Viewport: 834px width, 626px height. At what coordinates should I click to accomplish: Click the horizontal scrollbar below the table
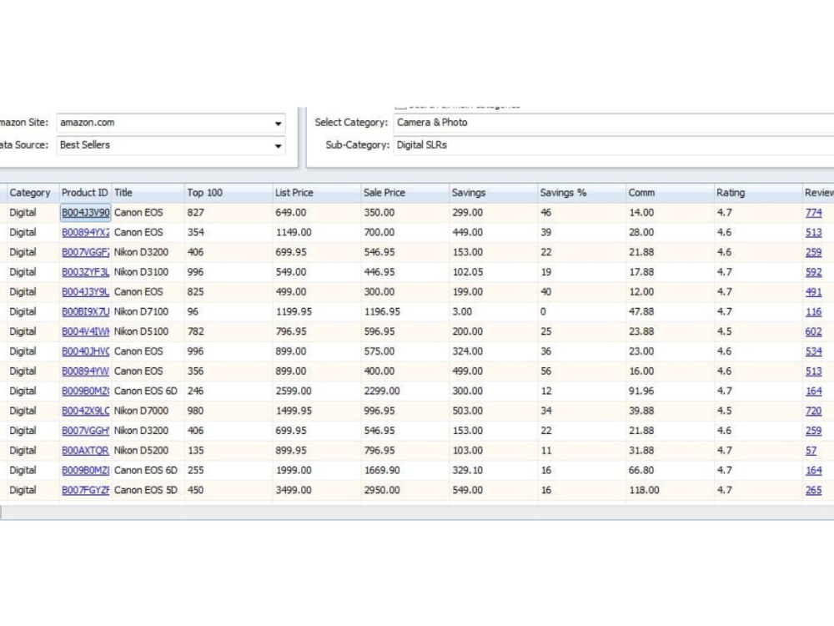click(x=417, y=512)
